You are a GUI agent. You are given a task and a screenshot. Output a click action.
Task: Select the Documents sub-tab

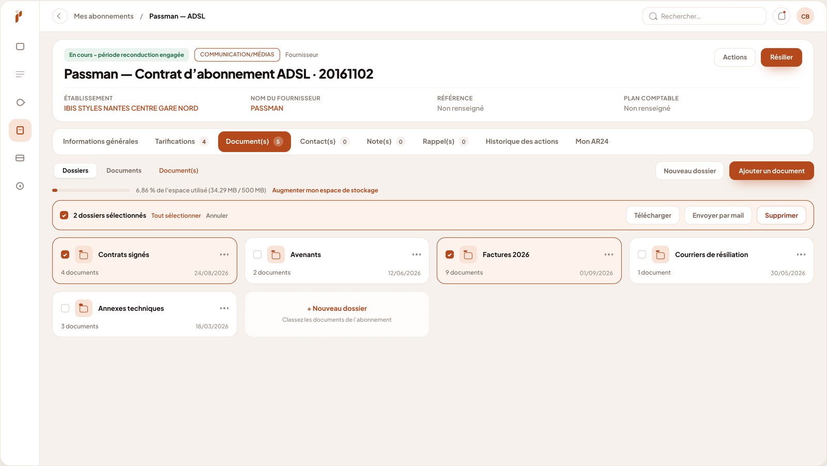(124, 171)
